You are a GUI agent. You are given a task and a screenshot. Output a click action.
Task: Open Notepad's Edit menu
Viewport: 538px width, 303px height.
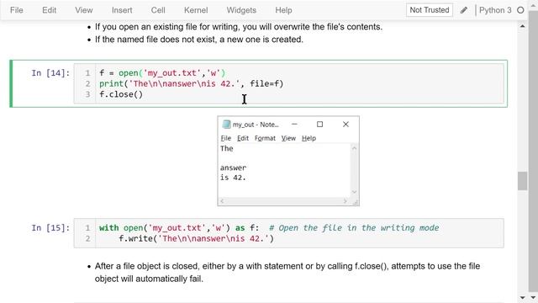pos(243,138)
